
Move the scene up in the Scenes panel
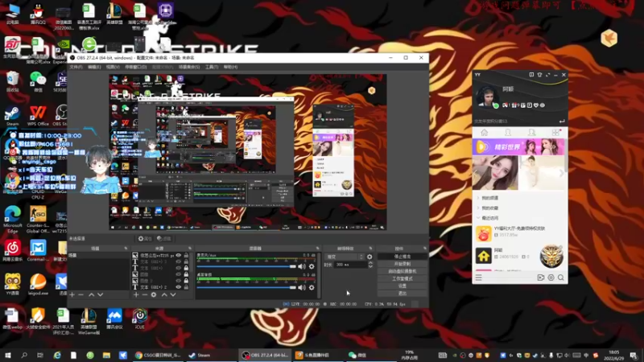point(91,294)
